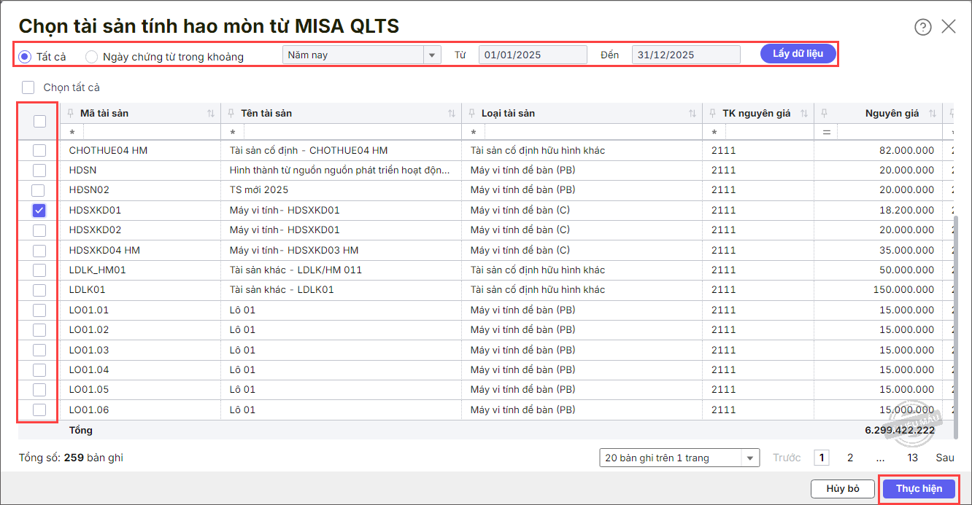The width and height of the screenshot is (972, 505).
Task: Click the total 6.299.422.222
Action: (900, 430)
